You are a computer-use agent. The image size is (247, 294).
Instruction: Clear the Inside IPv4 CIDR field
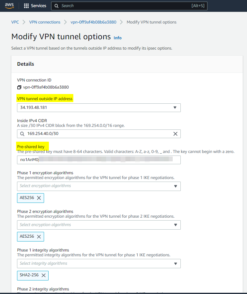175,134
